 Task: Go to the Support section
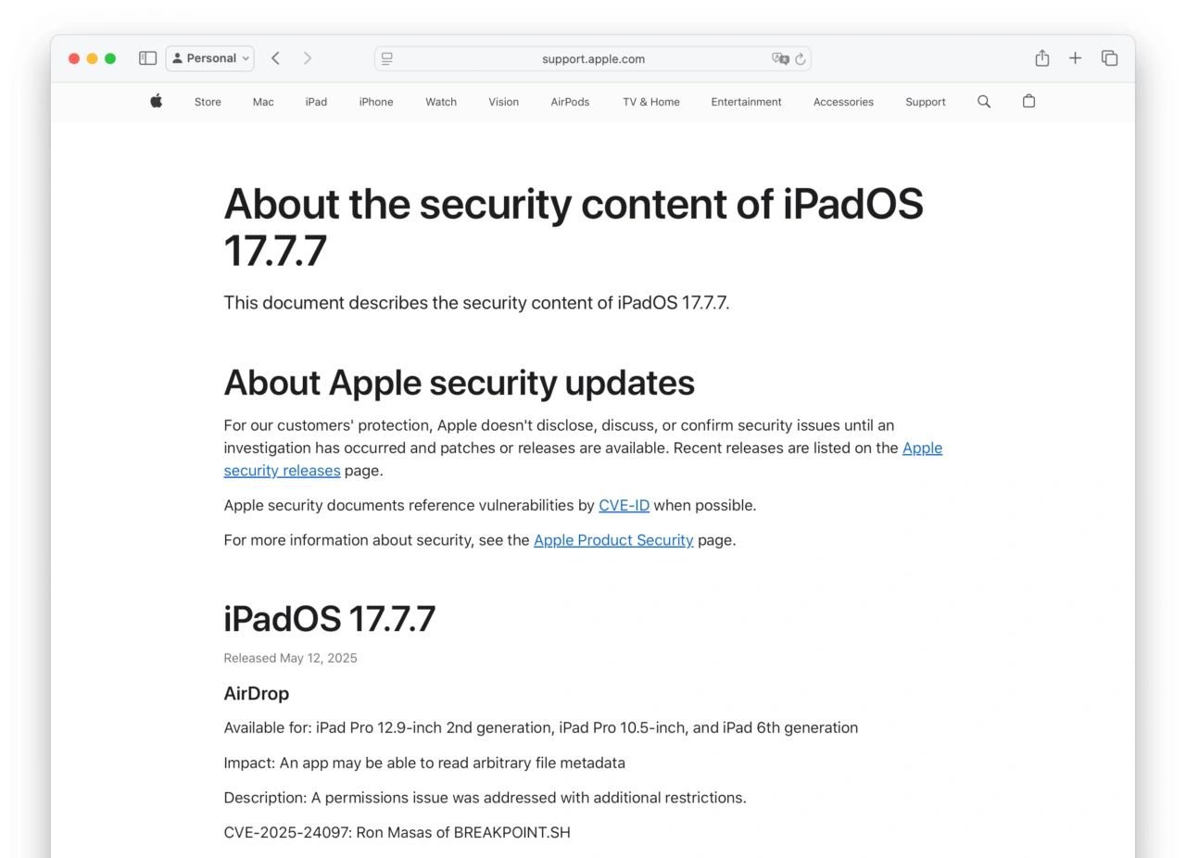pyautogui.click(x=926, y=102)
